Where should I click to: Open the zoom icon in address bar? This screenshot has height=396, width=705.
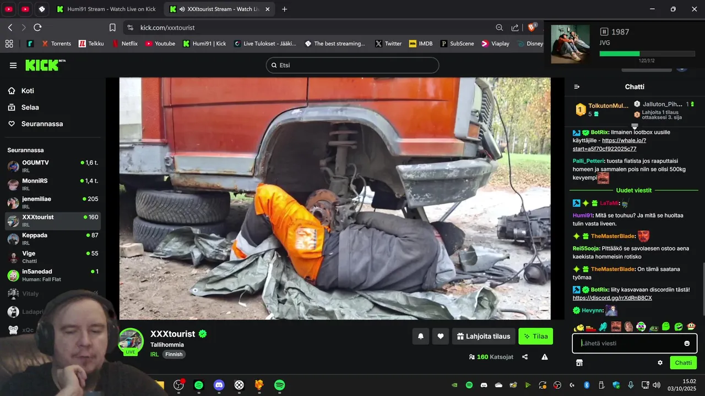click(499, 28)
